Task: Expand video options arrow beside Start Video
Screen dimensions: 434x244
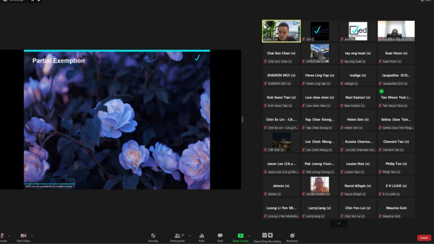Action: coord(32,236)
